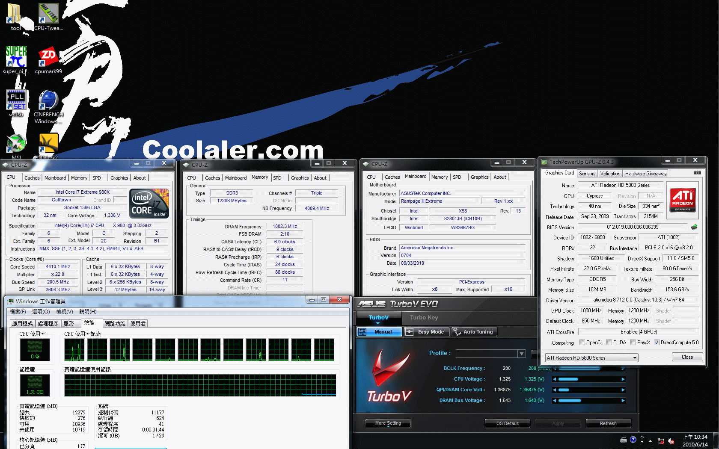The image size is (719, 449).
Task: Click the Task Manager title bar icon
Action: (10, 301)
